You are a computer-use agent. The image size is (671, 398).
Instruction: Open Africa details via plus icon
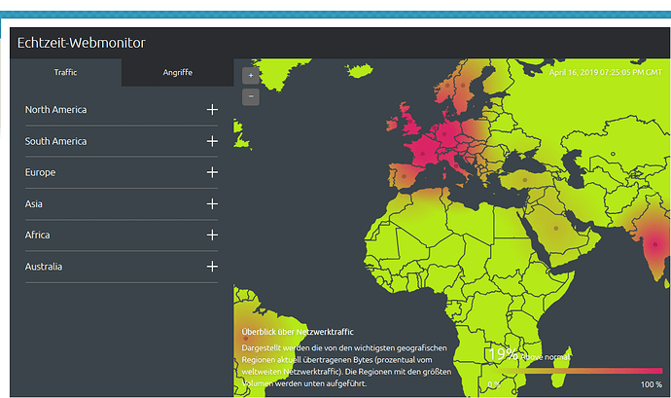[212, 235]
